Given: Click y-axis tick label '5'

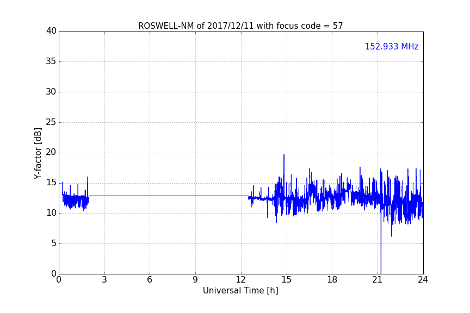Looking at the screenshot, I should pyautogui.click(x=54, y=243).
